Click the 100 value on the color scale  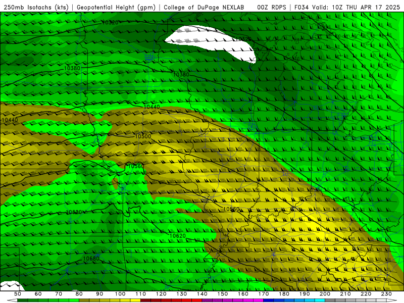click(120, 294)
